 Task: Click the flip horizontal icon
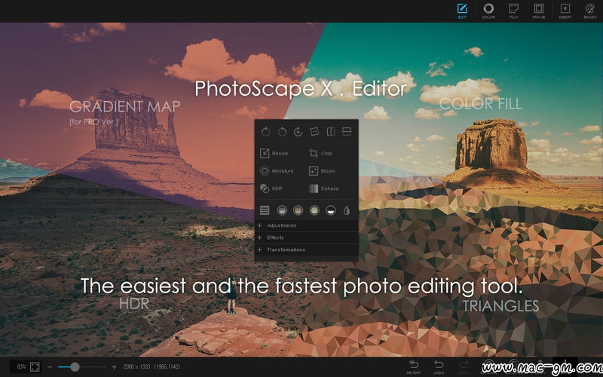click(x=330, y=132)
